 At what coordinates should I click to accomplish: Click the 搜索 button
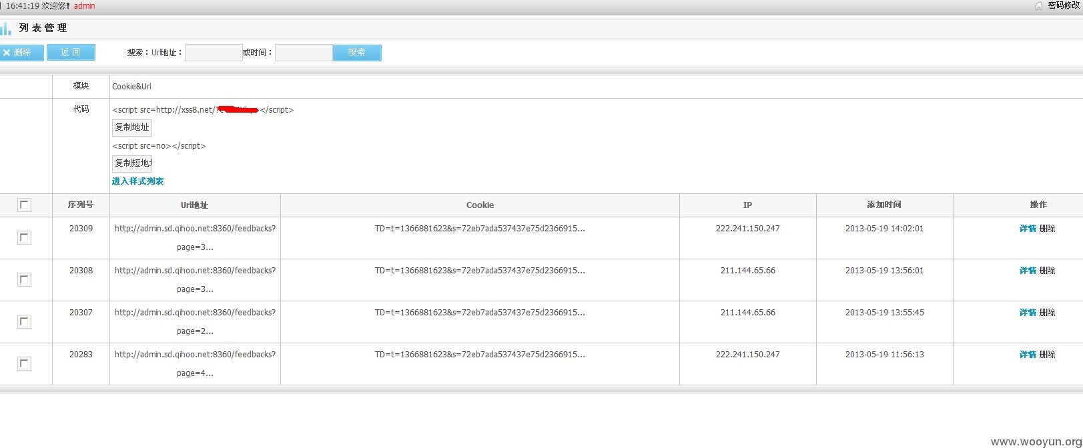[x=357, y=53]
